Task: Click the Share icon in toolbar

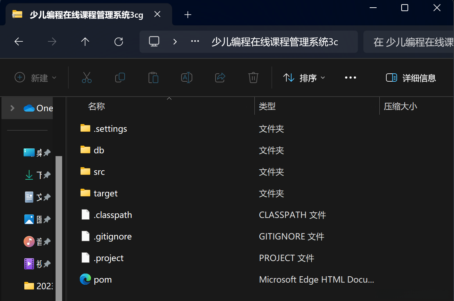Action: (x=220, y=78)
